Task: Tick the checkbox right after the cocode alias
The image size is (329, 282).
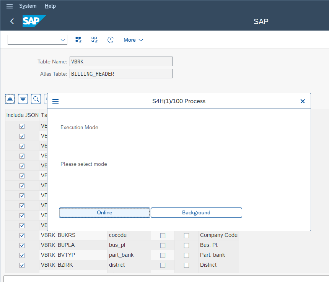Action: click(163, 235)
